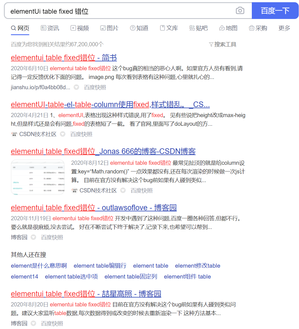The height and width of the screenshot is (329, 299).
Task: Open the 更多 overflow menu
Action: [284, 28]
